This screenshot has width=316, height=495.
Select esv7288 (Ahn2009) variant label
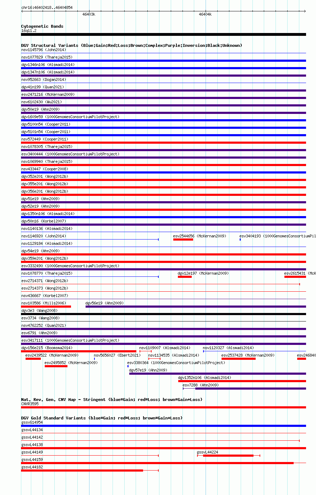click(x=201, y=385)
